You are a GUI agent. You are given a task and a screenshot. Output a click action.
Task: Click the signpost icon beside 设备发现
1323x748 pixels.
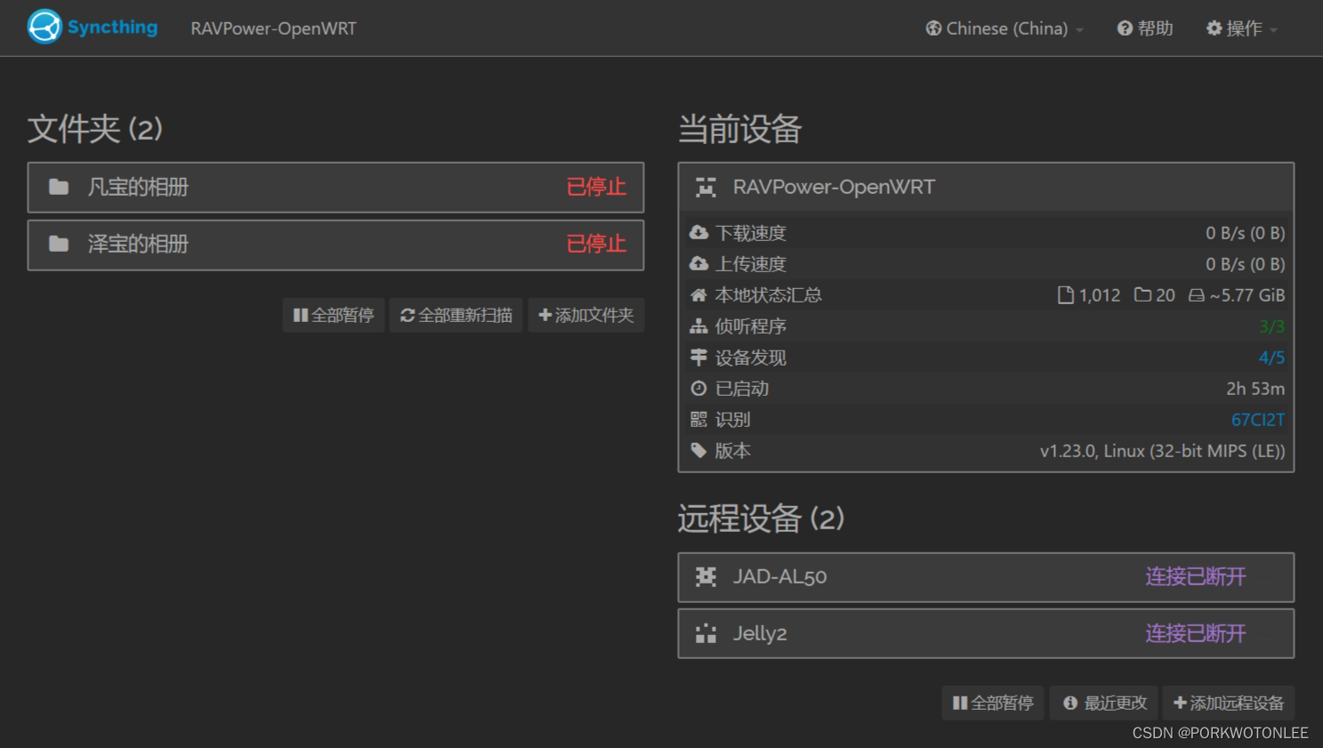pyautogui.click(x=699, y=357)
